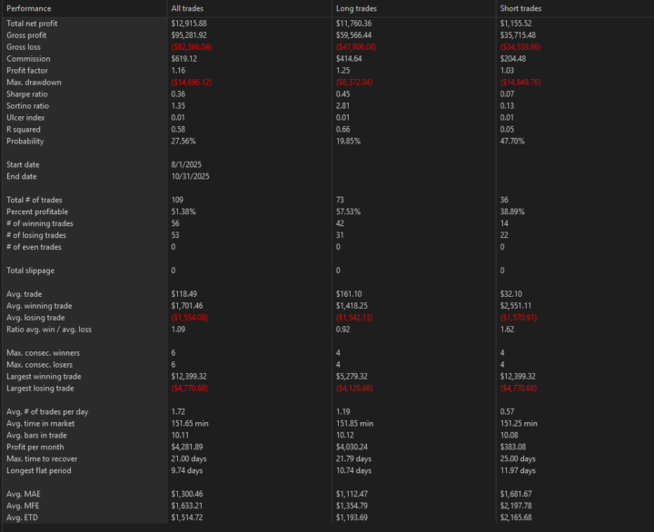Screen dimensions: 654x532
Task: Select Short trades percent profitable 38.89%
Action: tap(512, 212)
